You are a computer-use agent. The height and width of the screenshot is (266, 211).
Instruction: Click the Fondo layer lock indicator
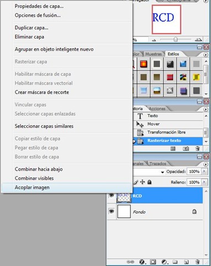[x=194, y=211]
